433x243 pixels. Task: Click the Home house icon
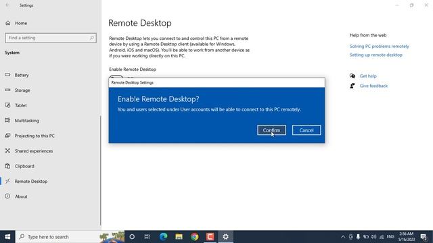pyautogui.click(x=7, y=23)
